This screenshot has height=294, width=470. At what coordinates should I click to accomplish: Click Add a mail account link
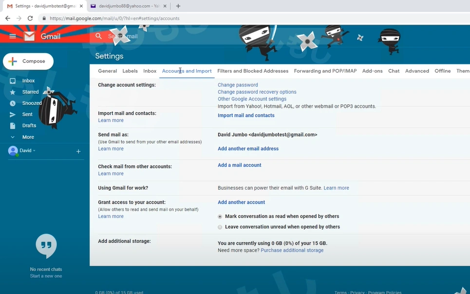coord(240,165)
